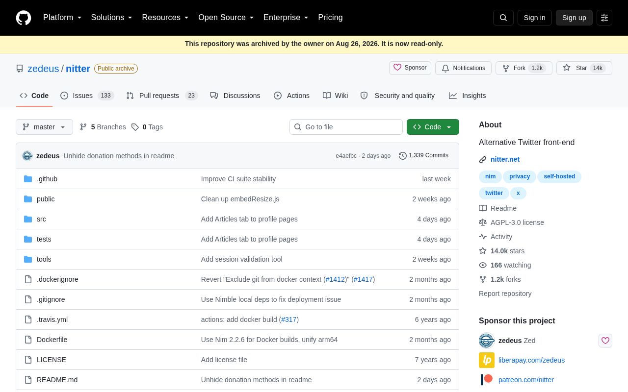
Task: Switch to the Discussions tab
Action: [x=235, y=96]
